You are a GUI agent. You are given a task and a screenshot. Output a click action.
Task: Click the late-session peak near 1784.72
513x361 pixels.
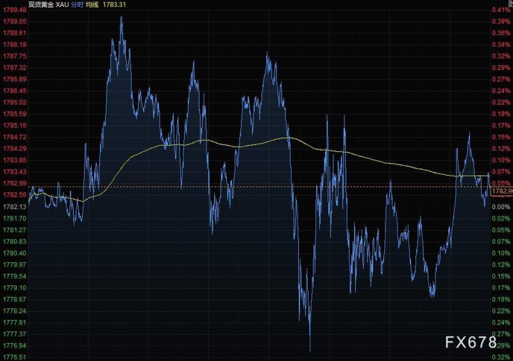click(469, 135)
